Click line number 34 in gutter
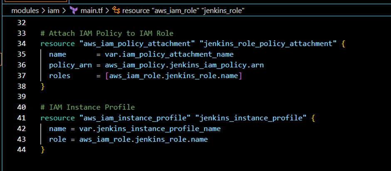Viewport: 391px width, 171px height. [22, 44]
